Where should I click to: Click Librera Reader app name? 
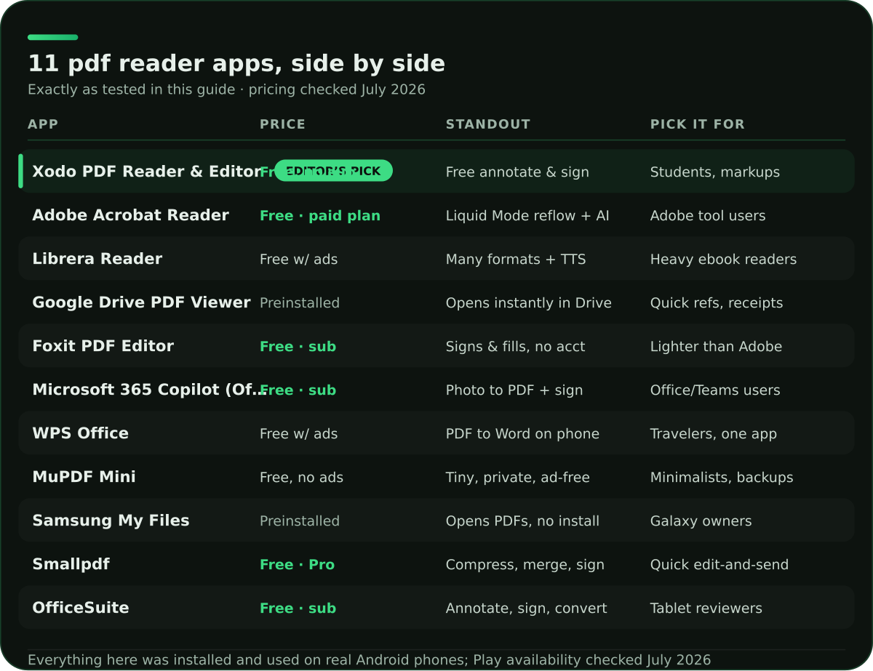[97, 259]
